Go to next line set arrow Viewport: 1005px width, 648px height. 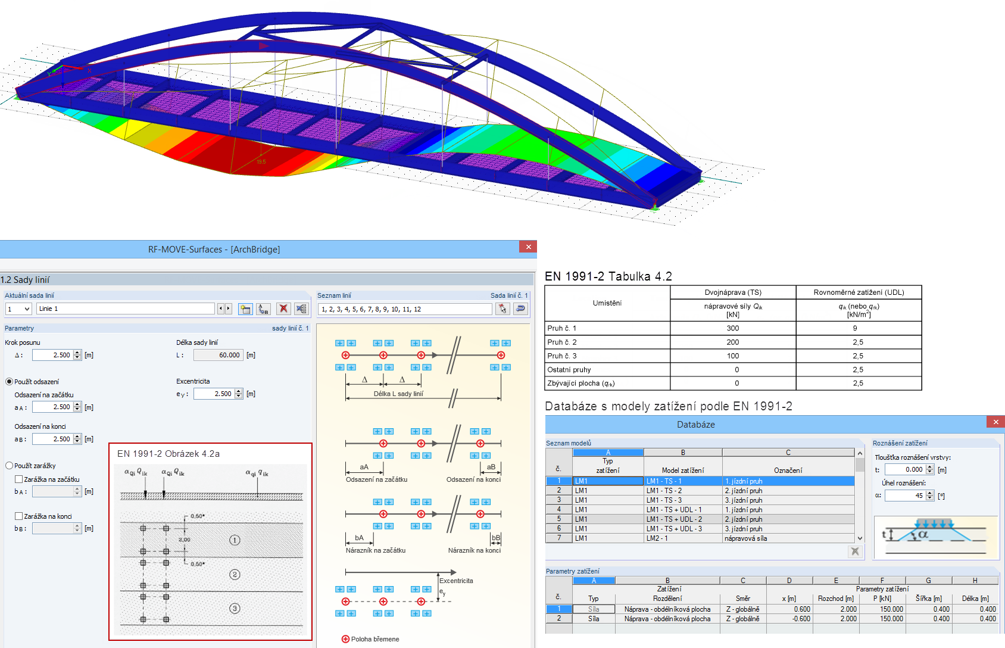click(229, 309)
